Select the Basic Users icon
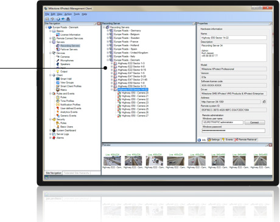Screen dimensions: 280x222 tap(58, 127)
